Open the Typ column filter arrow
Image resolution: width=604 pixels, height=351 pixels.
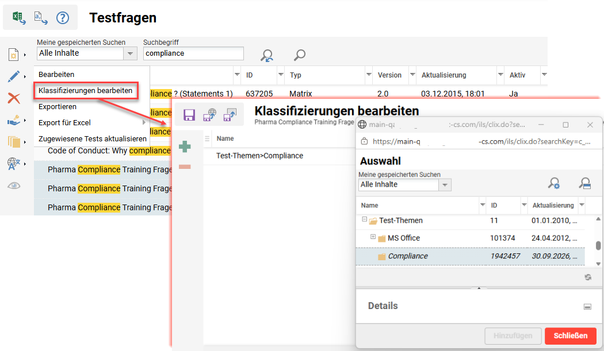click(x=369, y=74)
